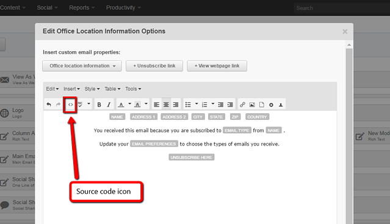390x224 pixels.
Task: Run the spellcheck ABC icon
Action: (80, 105)
